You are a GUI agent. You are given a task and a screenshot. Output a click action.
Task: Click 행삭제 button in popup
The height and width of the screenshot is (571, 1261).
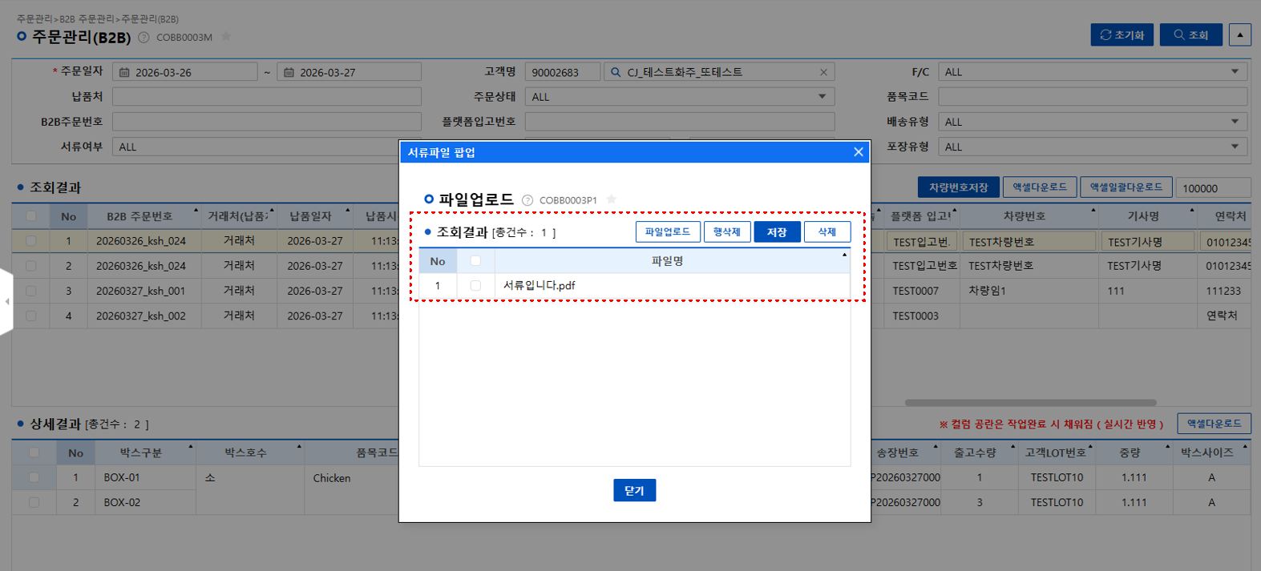[x=727, y=231]
